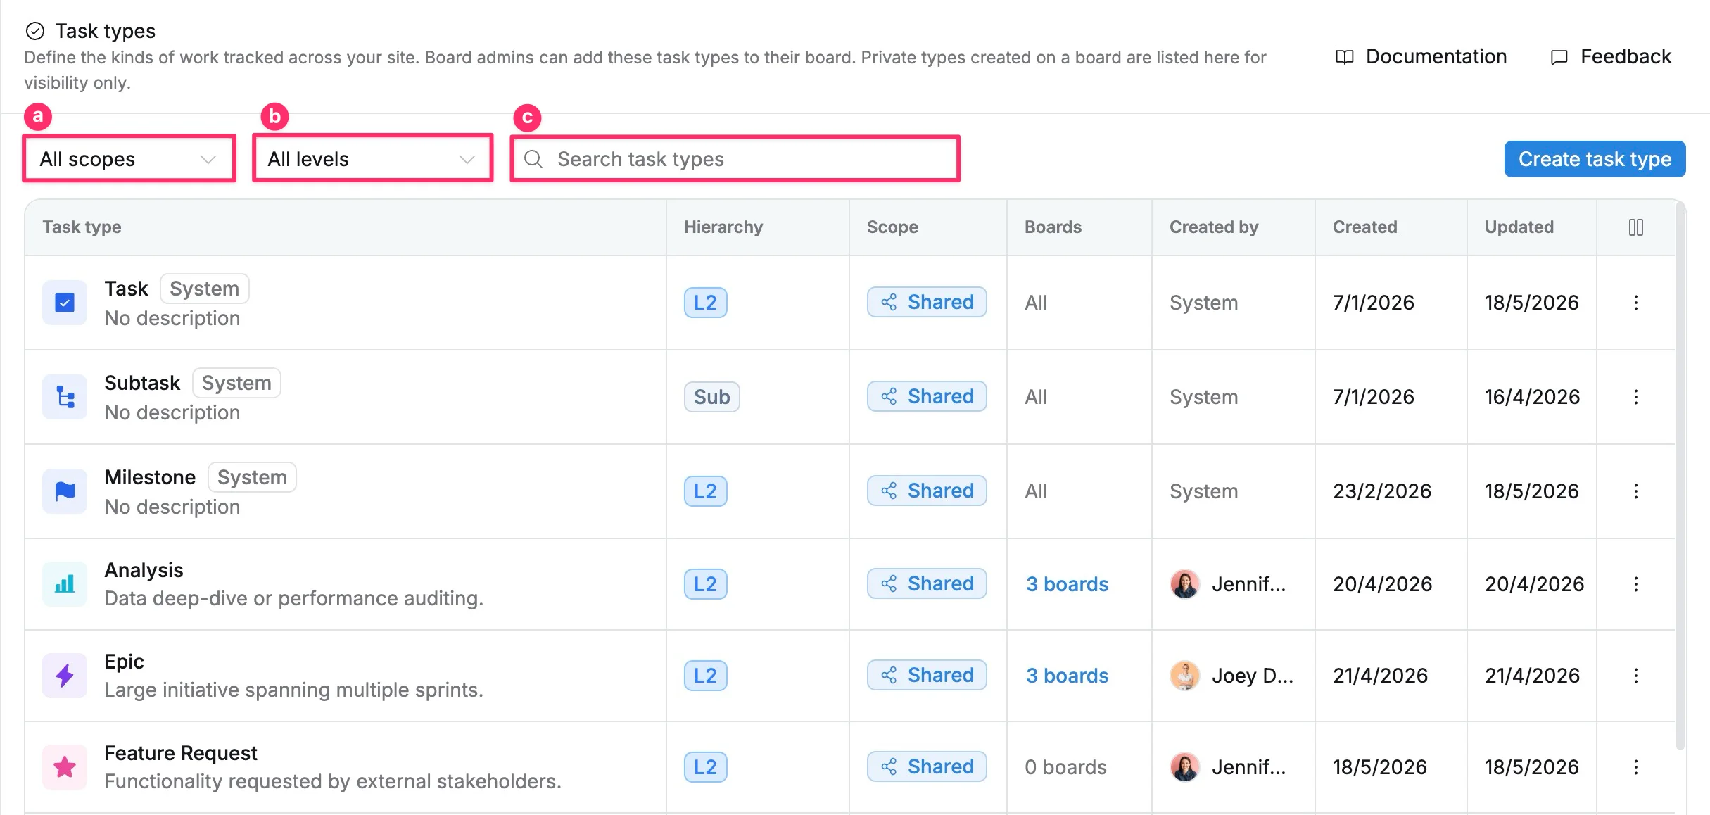Viewport: 1710px width, 815px height.
Task: Click the Create task type button
Action: (x=1595, y=159)
